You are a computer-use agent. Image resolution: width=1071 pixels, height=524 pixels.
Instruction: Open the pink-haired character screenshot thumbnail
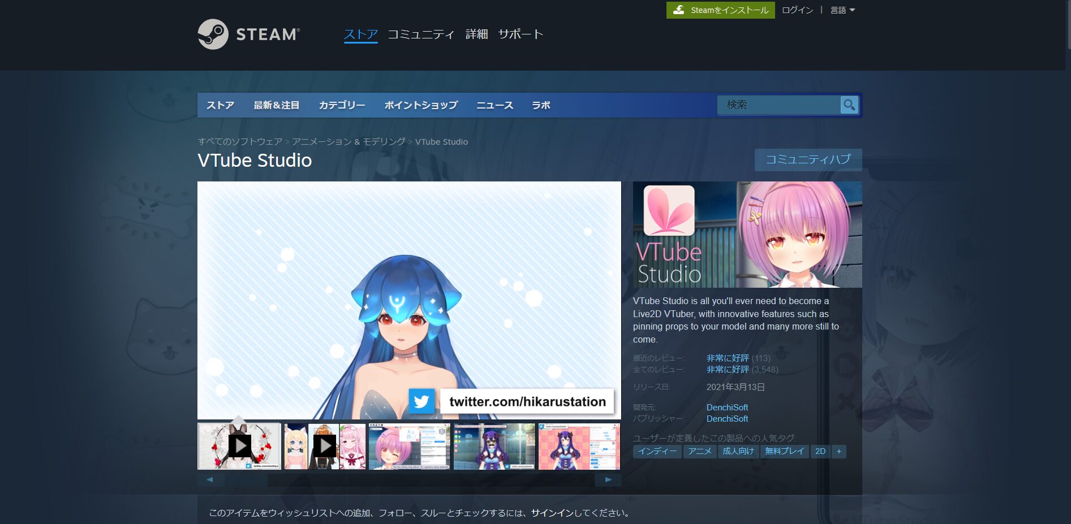click(410, 447)
